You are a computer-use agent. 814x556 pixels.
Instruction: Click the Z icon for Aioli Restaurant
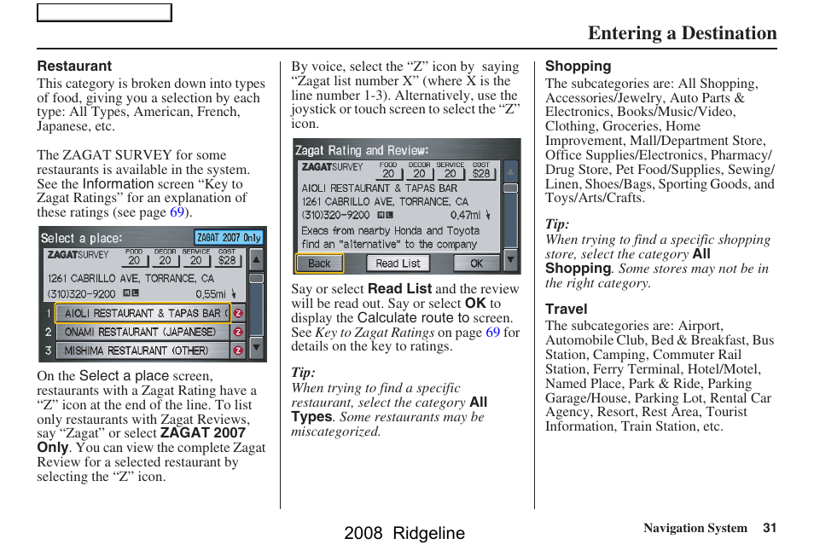(238, 313)
